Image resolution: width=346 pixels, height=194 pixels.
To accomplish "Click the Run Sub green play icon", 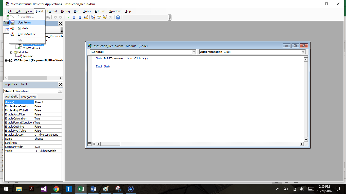I will click(x=68, y=17).
